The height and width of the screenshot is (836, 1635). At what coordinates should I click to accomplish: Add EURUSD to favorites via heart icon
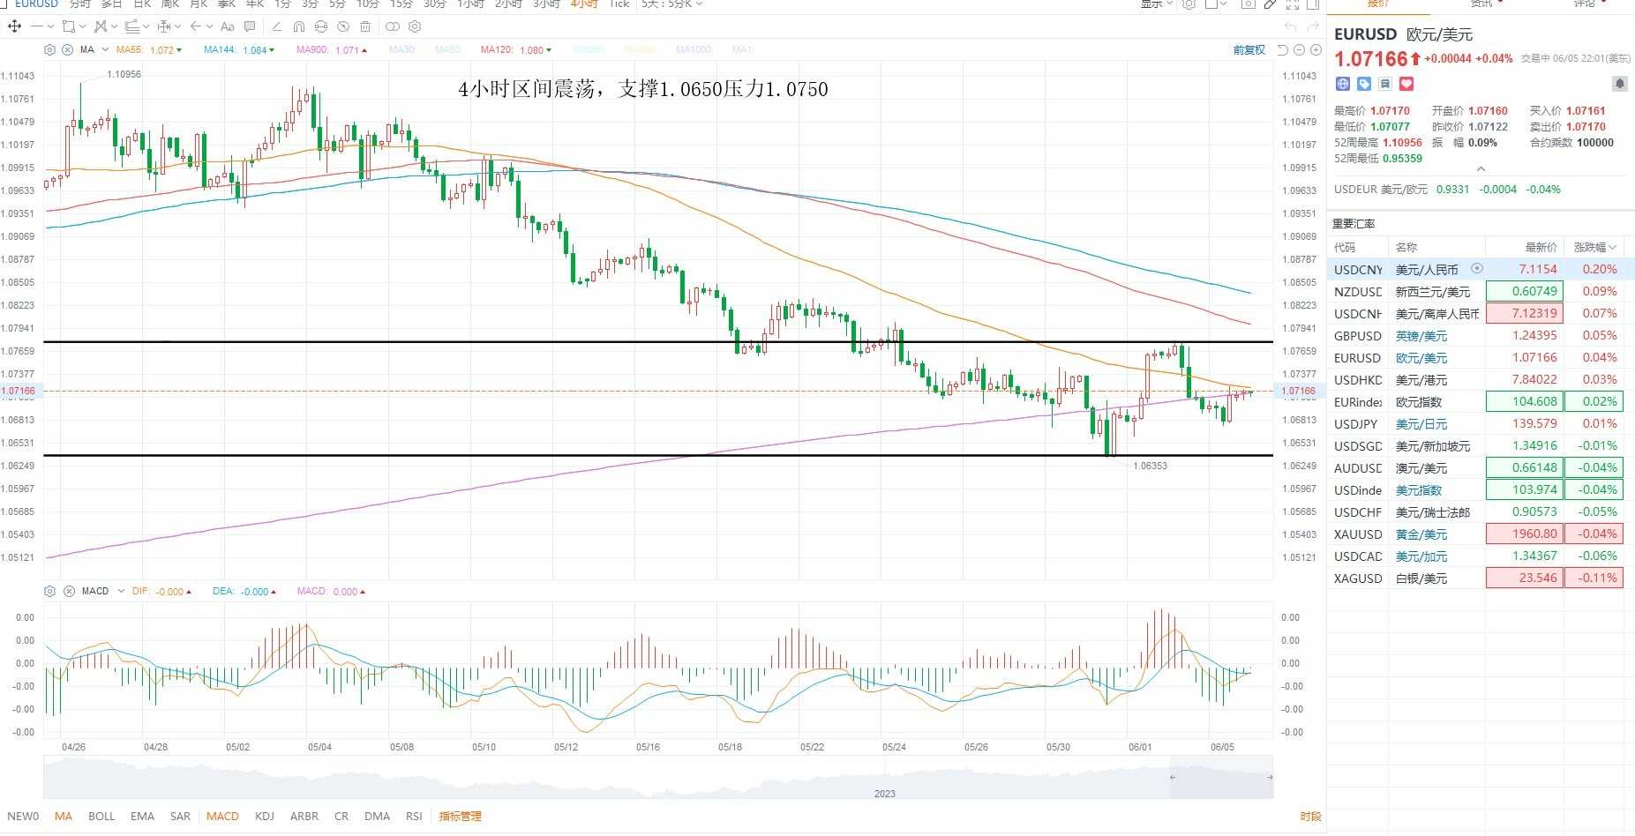point(1406,84)
